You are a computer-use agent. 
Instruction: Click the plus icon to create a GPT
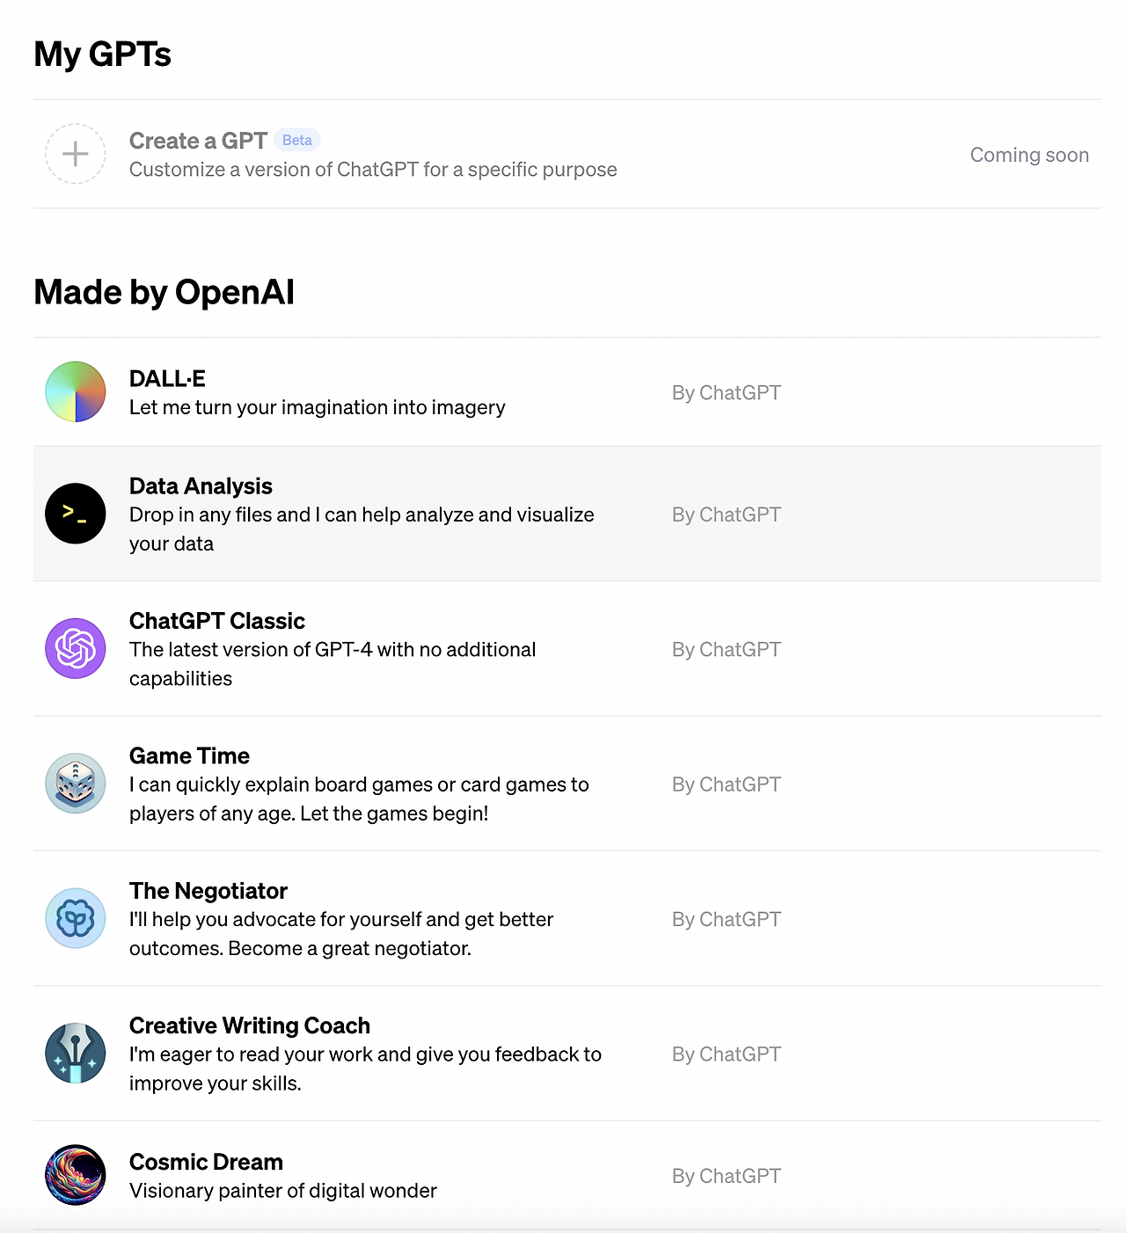click(x=76, y=154)
